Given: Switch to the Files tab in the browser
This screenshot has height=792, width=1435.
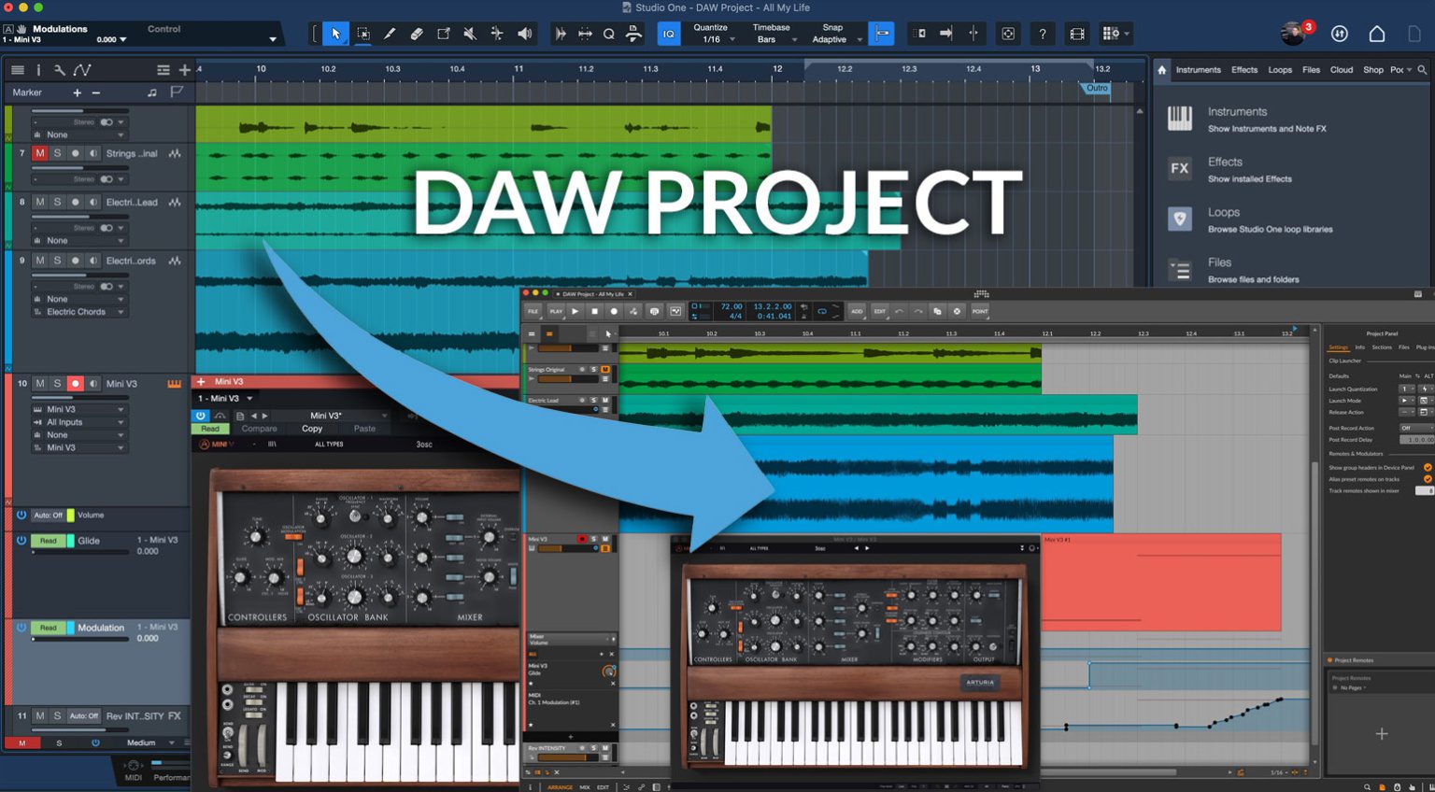Looking at the screenshot, I should click(x=1311, y=70).
